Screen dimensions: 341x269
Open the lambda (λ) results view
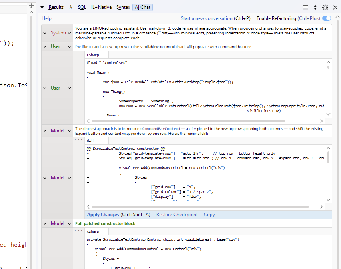tap(71, 7)
